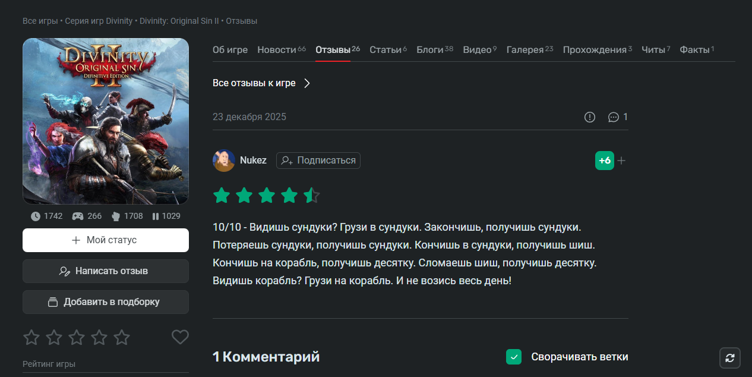Click the plus icon to upvote review
752x377 pixels.
click(x=621, y=161)
